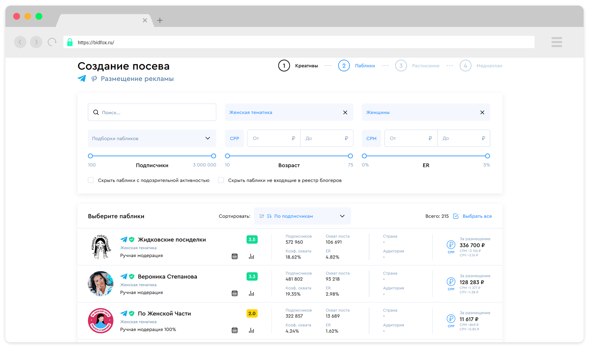Remove the Женская тематика filter
The width and height of the screenshot is (589, 348).
(x=345, y=112)
